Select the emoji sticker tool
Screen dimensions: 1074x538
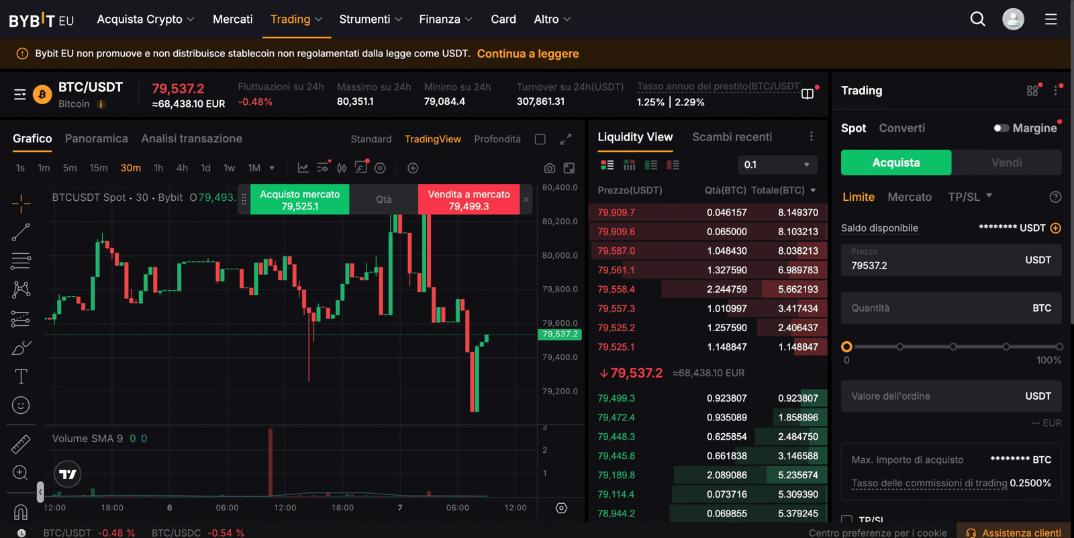click(21, 405)
